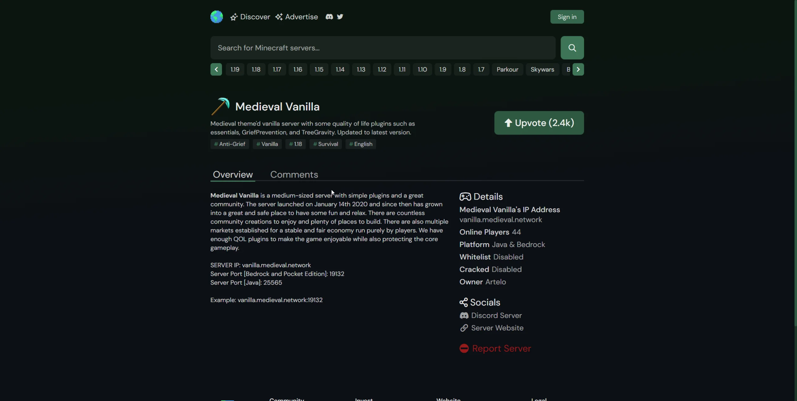Click the globe site logo
This screenshot has height=401, width=797.
point(217,17)
